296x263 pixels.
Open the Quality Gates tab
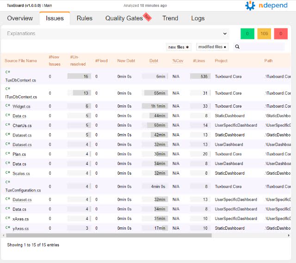click(124, 18)
